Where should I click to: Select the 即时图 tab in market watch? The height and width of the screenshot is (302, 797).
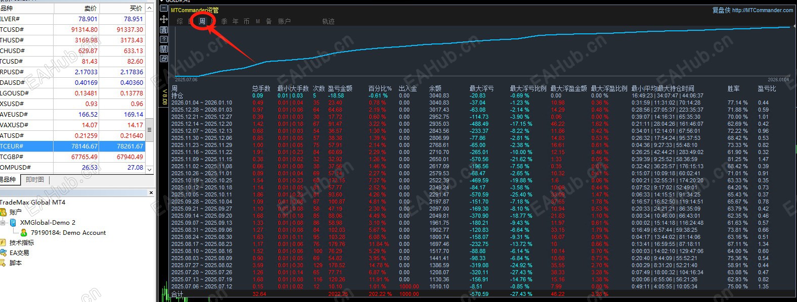[x=35, y=180]
